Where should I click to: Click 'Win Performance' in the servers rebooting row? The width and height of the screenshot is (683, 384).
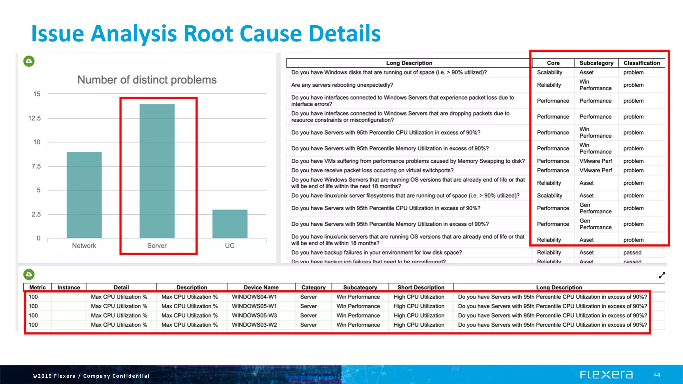(x=595, y=85)
